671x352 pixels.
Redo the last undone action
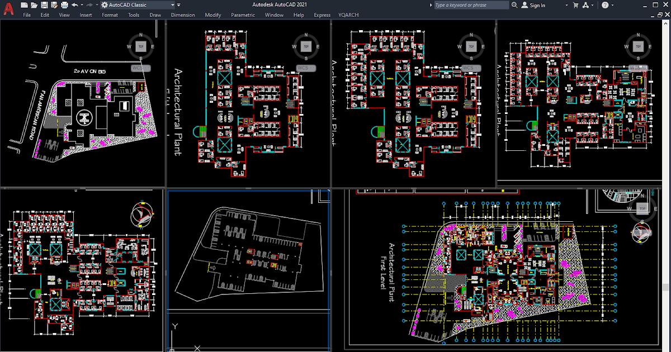89,4
